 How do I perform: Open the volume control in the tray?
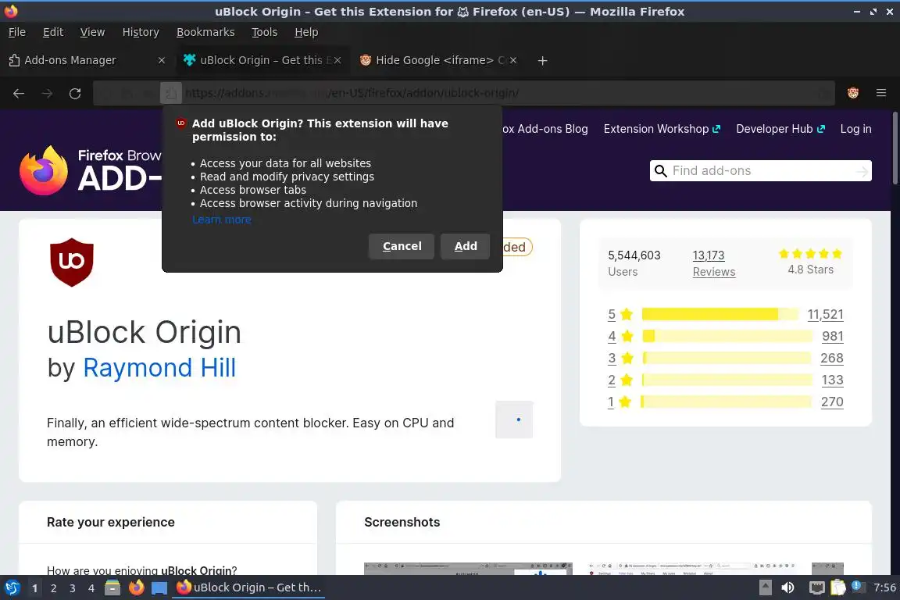click(x=787, y=587)
